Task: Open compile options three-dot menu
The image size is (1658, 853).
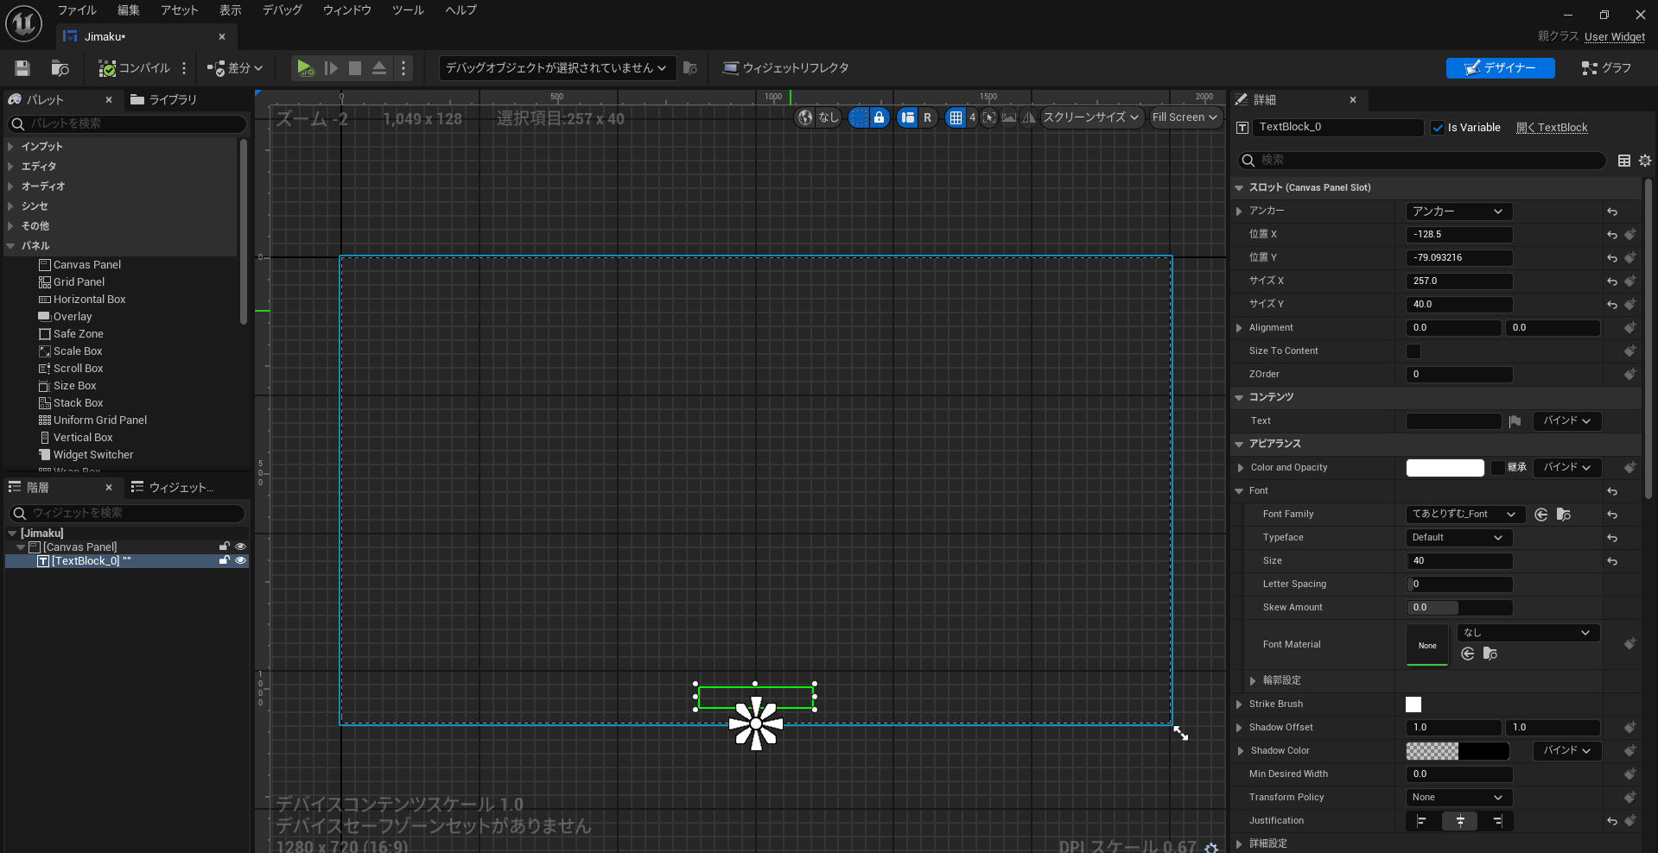Action: 184,68
